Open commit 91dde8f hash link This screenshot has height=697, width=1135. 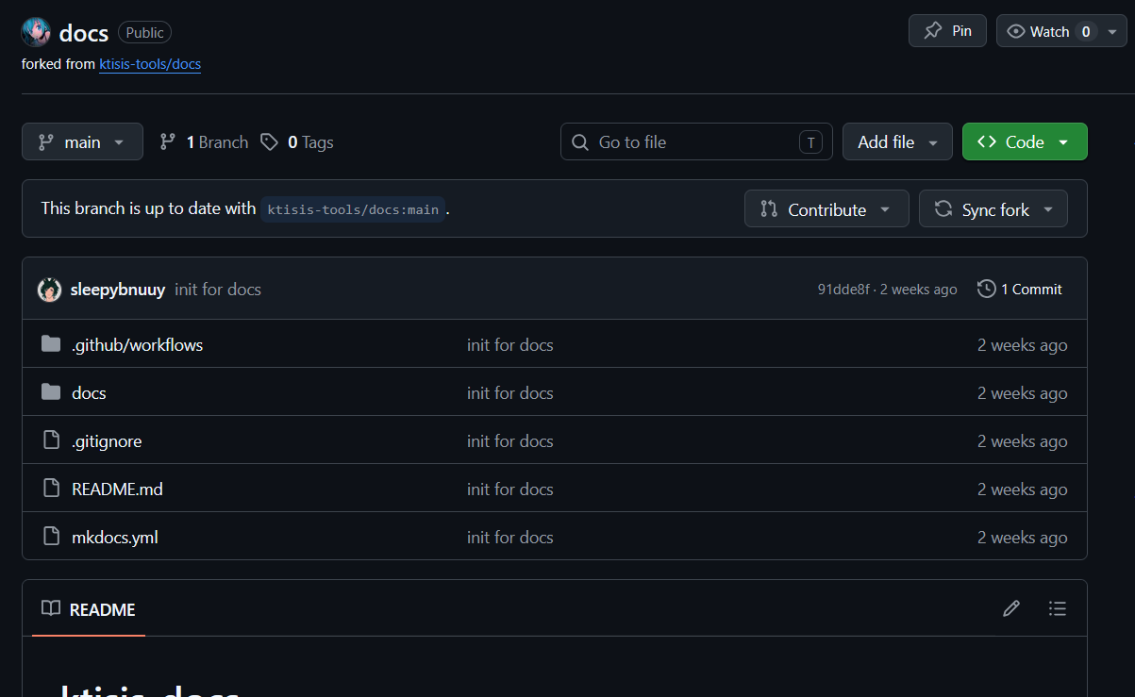tap(843, 289)
